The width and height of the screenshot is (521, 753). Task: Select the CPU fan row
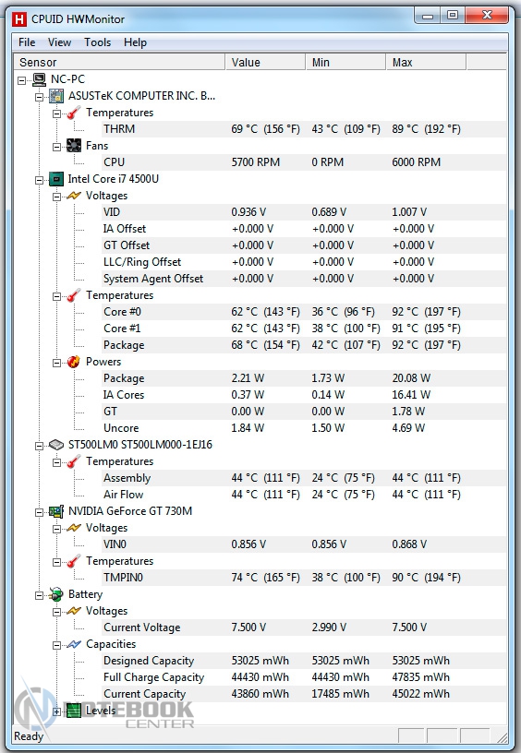tap(304, 162)
